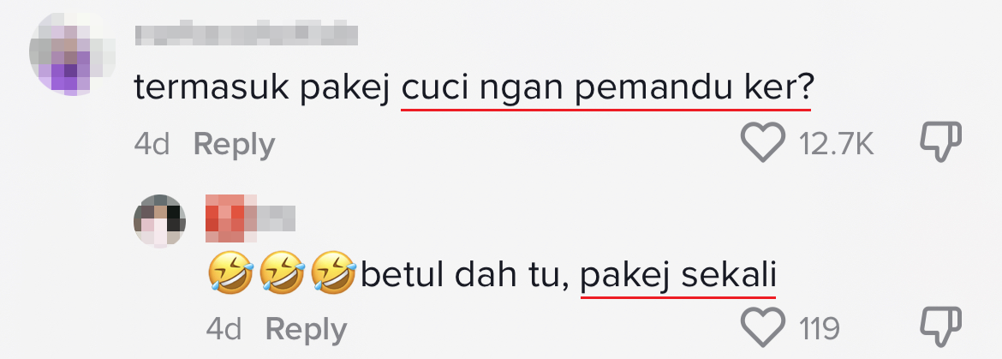The width and height of the screenshot is (1002, 359).
Task: Like the reply saying betul dah tu
Action: click(x=763, y=326)
